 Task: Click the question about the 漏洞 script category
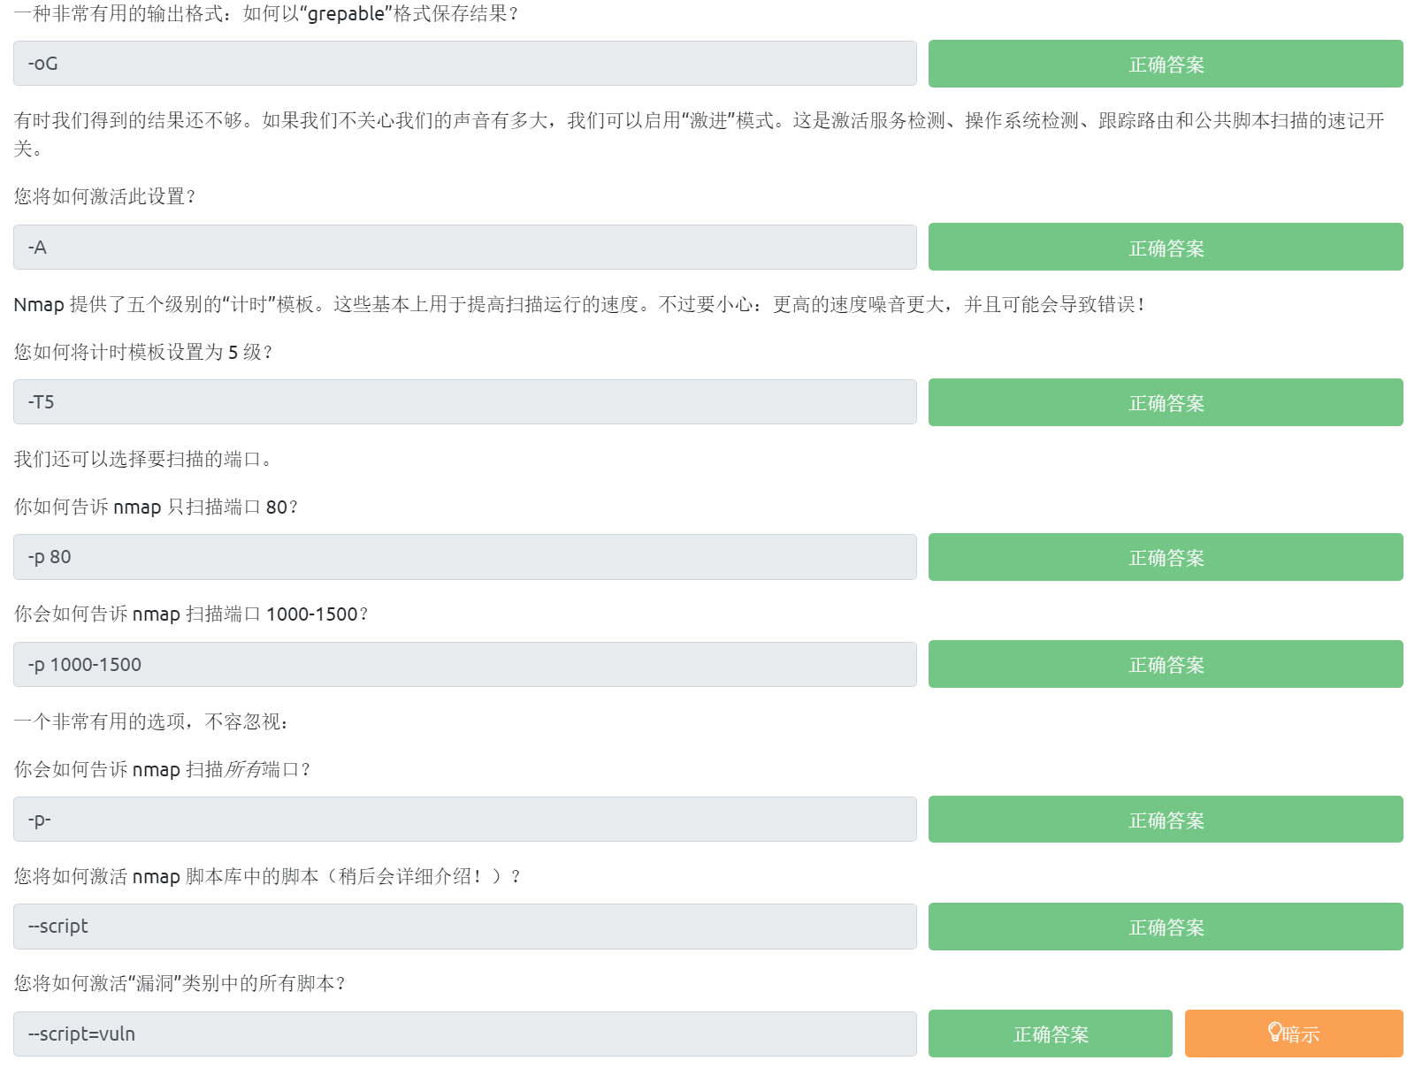(180, 983)
